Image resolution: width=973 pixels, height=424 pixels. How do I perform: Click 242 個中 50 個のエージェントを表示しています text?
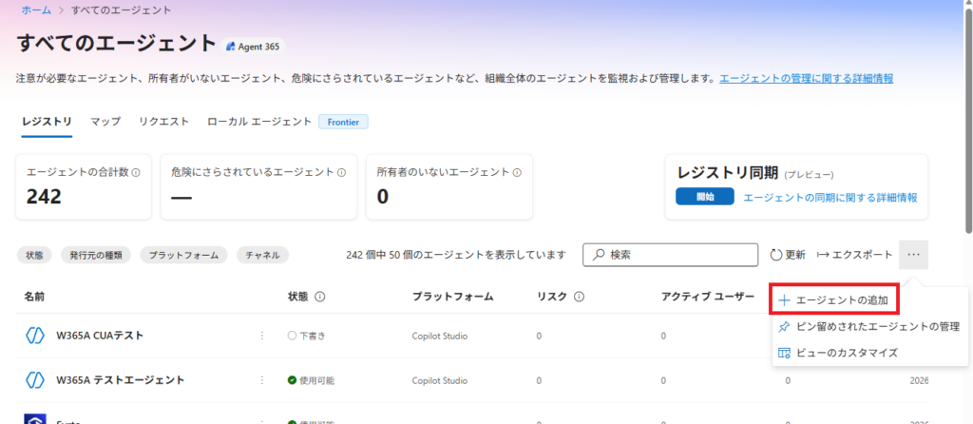click(456, 255)
